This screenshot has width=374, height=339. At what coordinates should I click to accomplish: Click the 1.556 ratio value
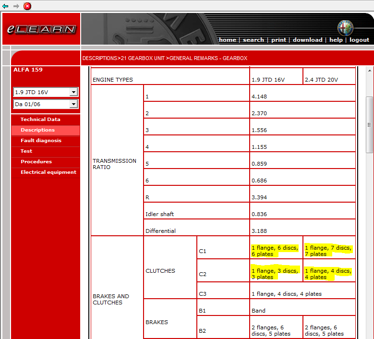click(x=259, y=130)
